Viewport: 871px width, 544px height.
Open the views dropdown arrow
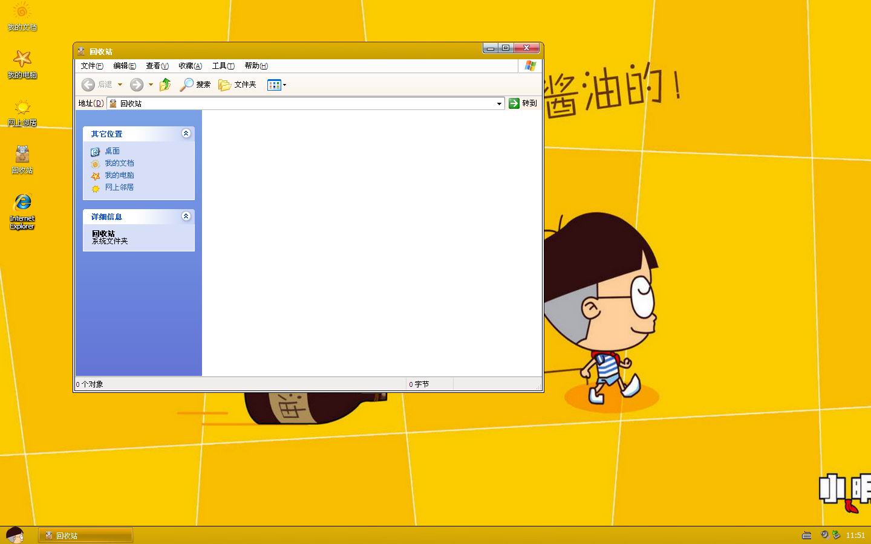tap(285, 85)
